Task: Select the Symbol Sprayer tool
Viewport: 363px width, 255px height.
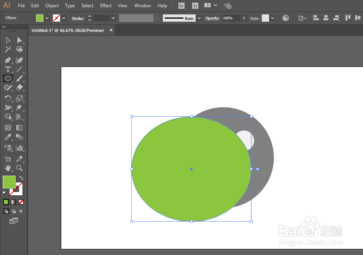Action: click(8, 148)
